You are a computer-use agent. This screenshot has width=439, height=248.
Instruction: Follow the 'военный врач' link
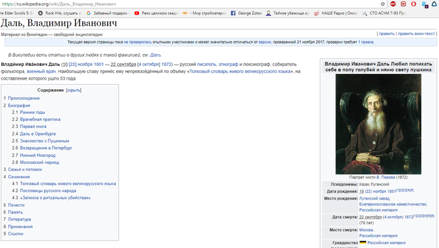click(x=41, y=72)
